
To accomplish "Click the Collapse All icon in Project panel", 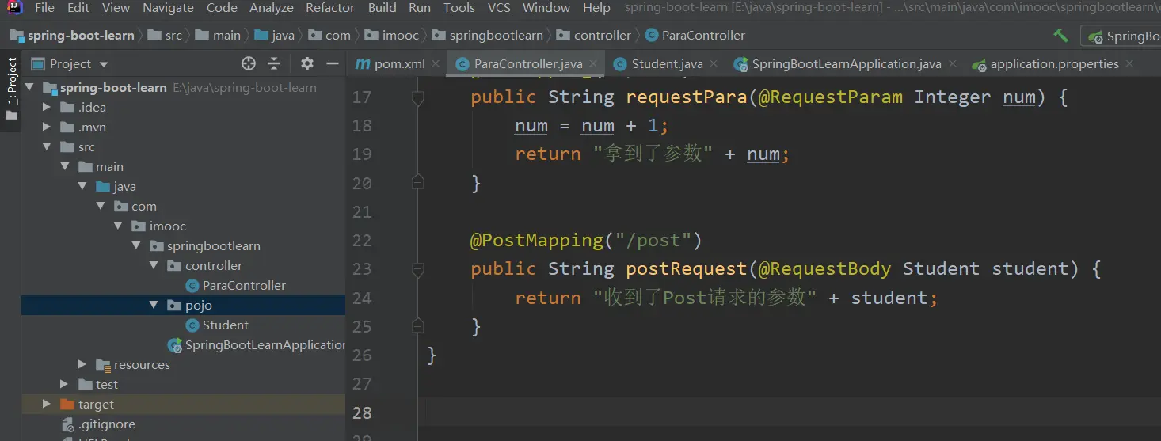I will 274,63.
